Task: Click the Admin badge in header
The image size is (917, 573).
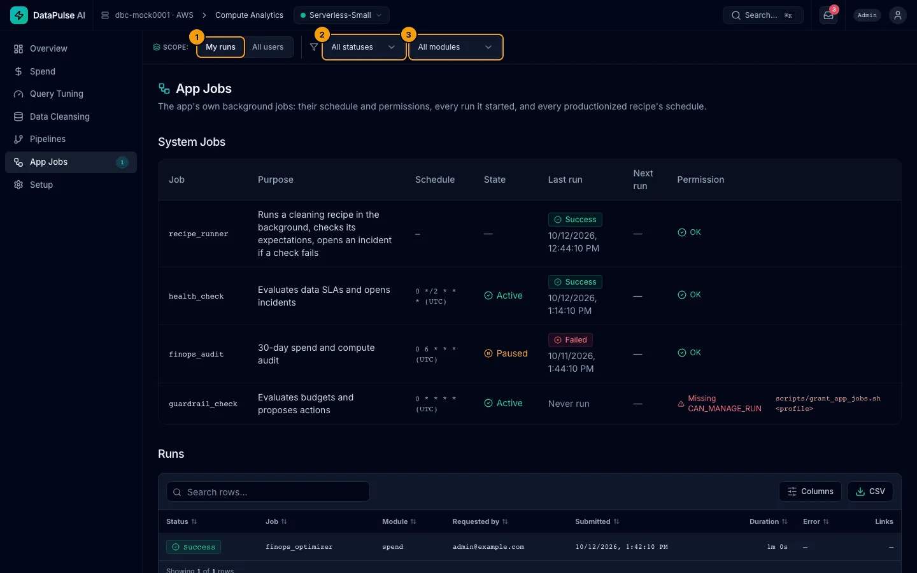Action: click(x=867, y=15)
